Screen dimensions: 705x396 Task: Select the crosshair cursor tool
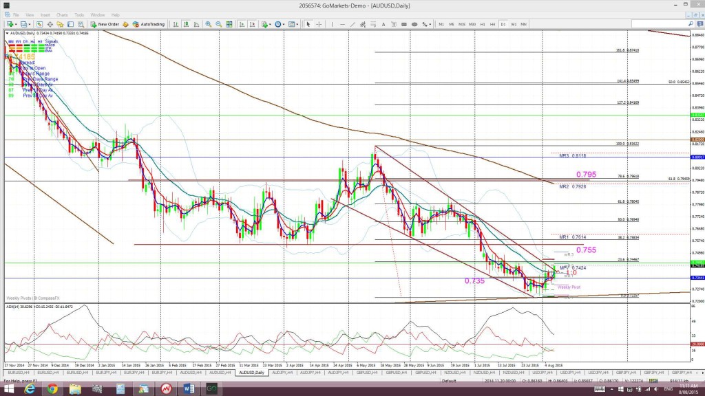pos(319,24)
